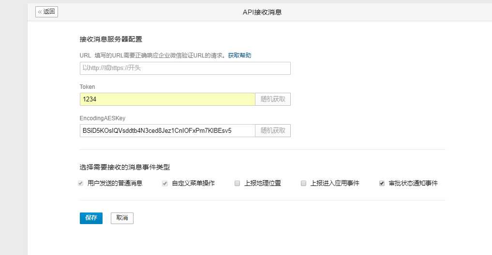Focus the URL input field

[185, 68]
